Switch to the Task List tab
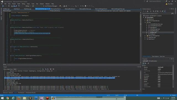The image size is (177, 100). 11,92
